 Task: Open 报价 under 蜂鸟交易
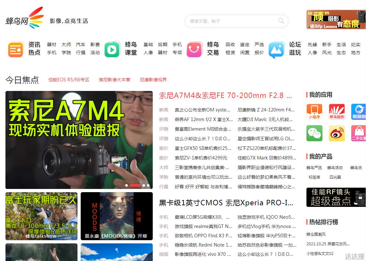(259, 53)
